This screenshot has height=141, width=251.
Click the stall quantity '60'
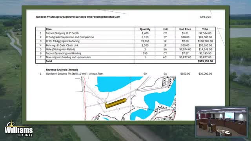[145, 74]
